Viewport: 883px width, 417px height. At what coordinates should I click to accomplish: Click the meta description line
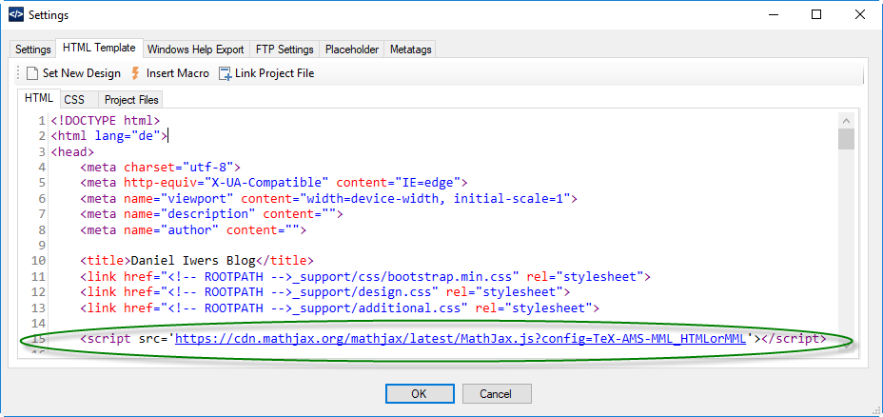tap(212, 214)
